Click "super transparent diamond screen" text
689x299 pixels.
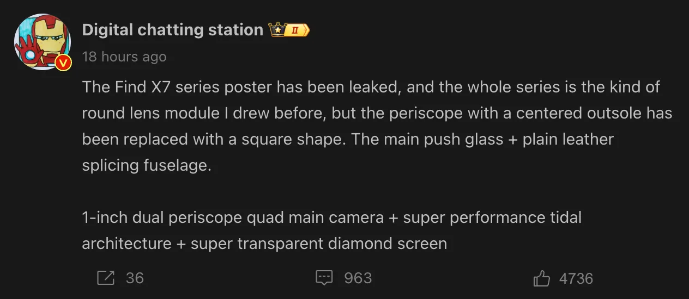click(319, 244)
